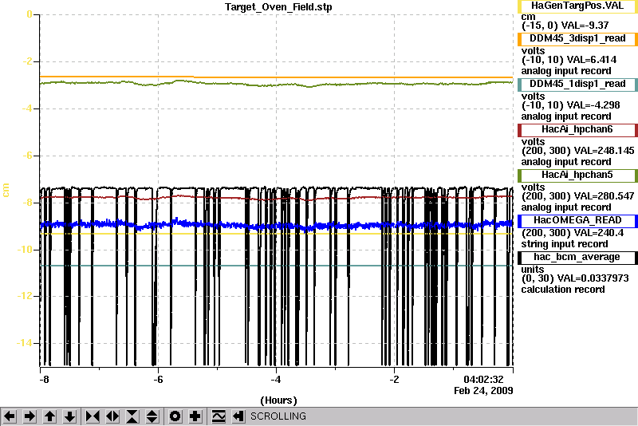The image size is (638, 426).
Task: Click the 'calculation record' description text
Action: 563,290
